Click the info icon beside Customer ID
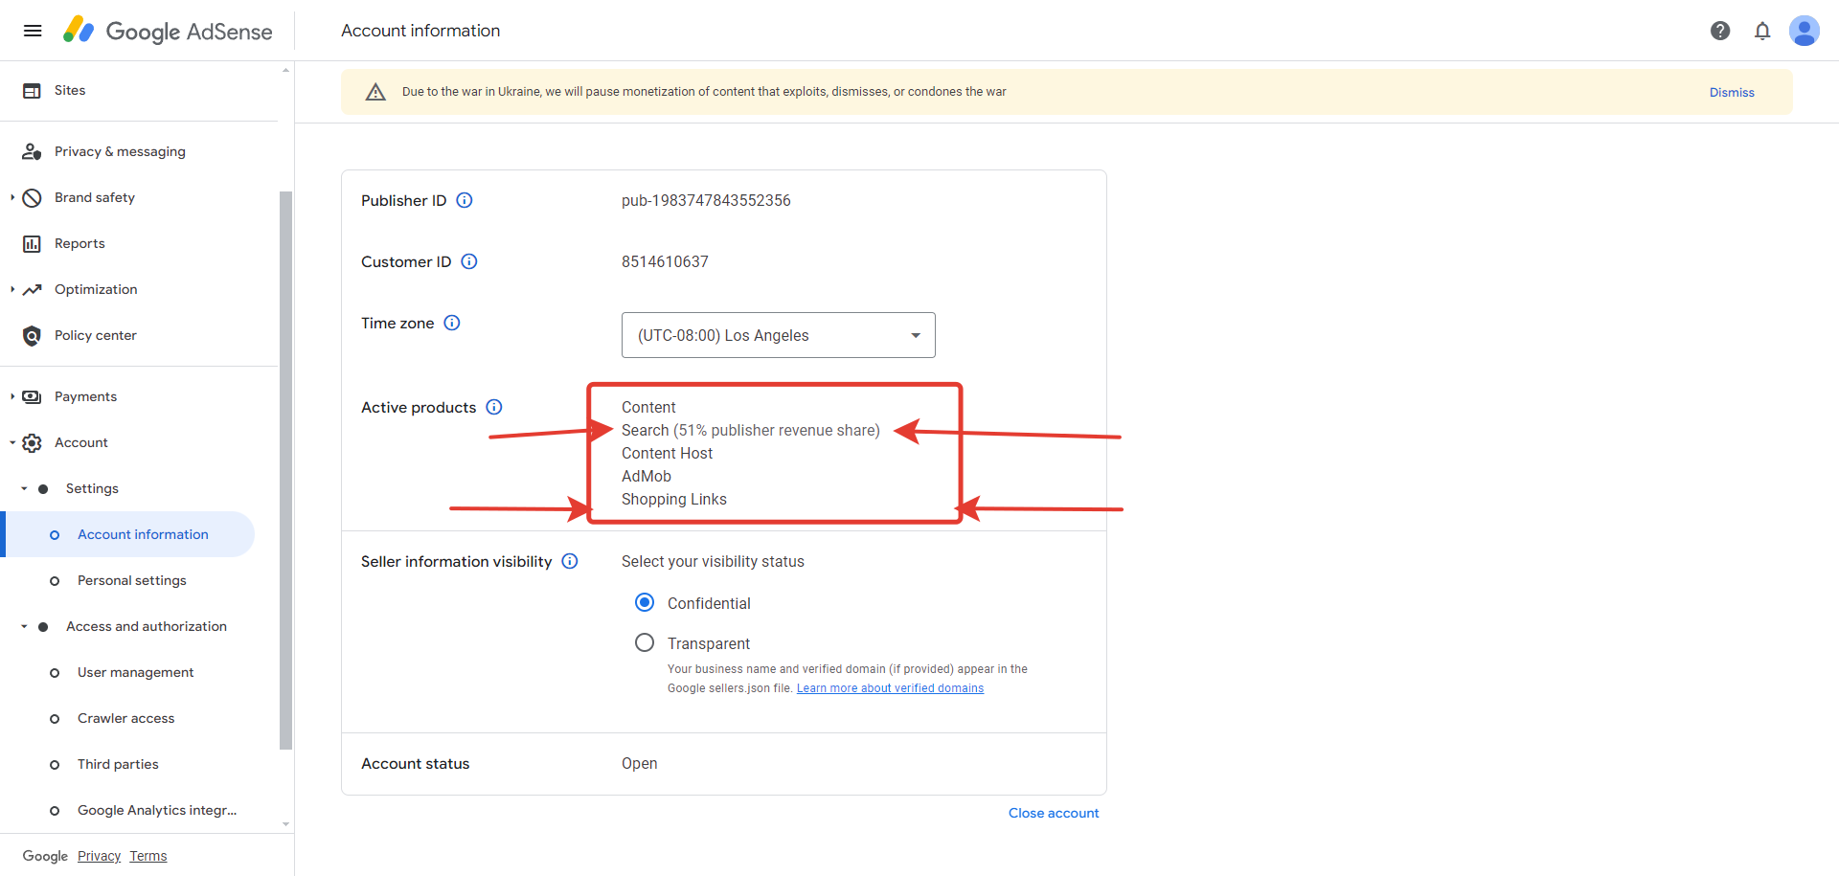1839x876 pixels. 469,261
